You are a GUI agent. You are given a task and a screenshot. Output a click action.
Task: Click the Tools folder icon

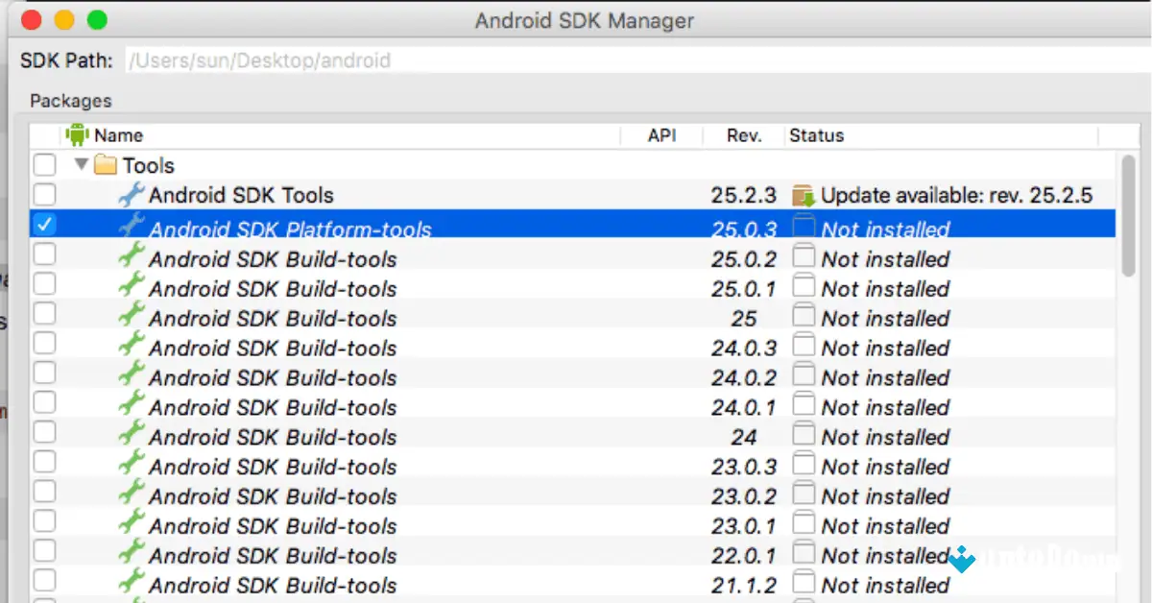107,165
